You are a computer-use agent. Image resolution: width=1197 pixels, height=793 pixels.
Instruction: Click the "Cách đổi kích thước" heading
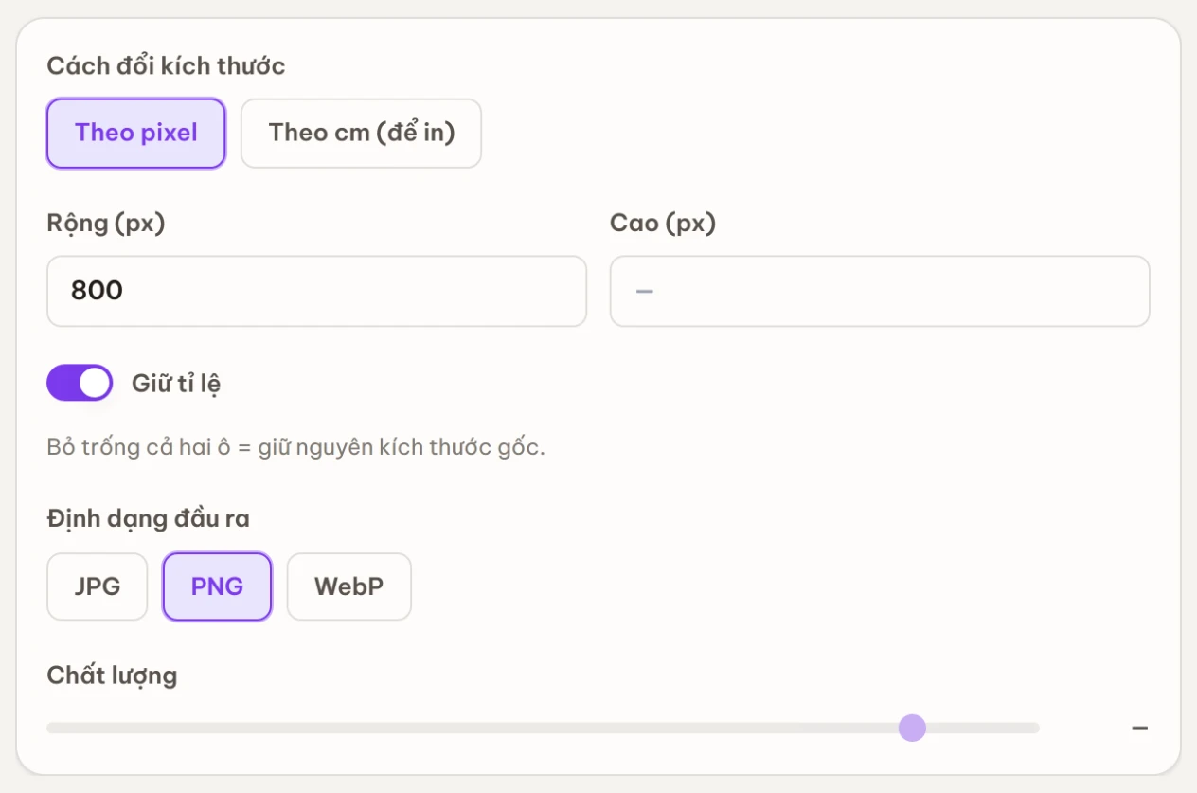pos(166,66)
